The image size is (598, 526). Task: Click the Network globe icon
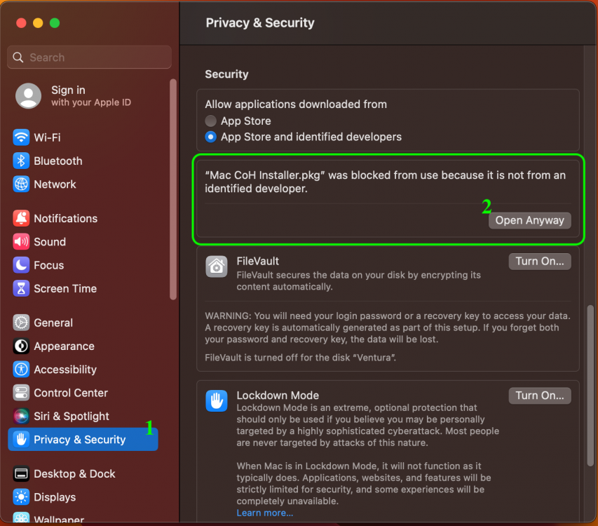[22, 184]
